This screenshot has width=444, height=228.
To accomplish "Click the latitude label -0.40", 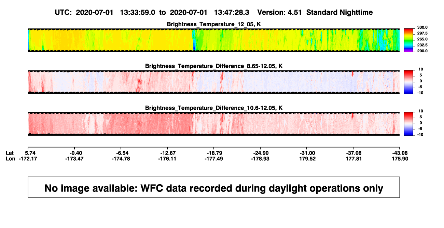I will [74, 153].
